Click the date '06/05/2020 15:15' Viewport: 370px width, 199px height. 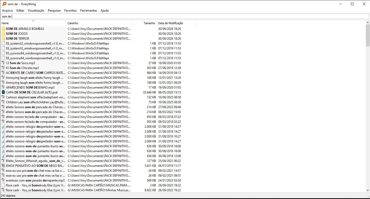point(170,92)
